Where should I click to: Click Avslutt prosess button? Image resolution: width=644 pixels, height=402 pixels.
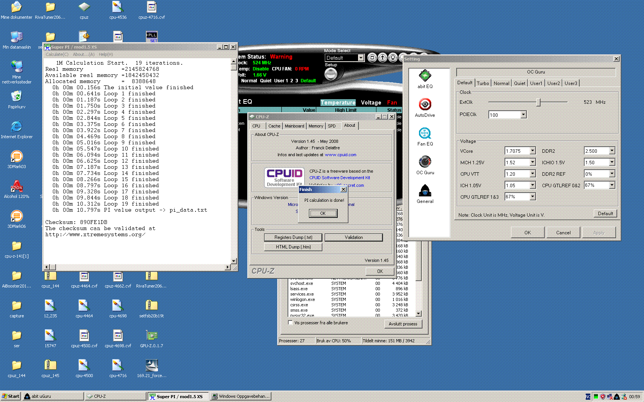pyautogui.click(x=403, y=324)
